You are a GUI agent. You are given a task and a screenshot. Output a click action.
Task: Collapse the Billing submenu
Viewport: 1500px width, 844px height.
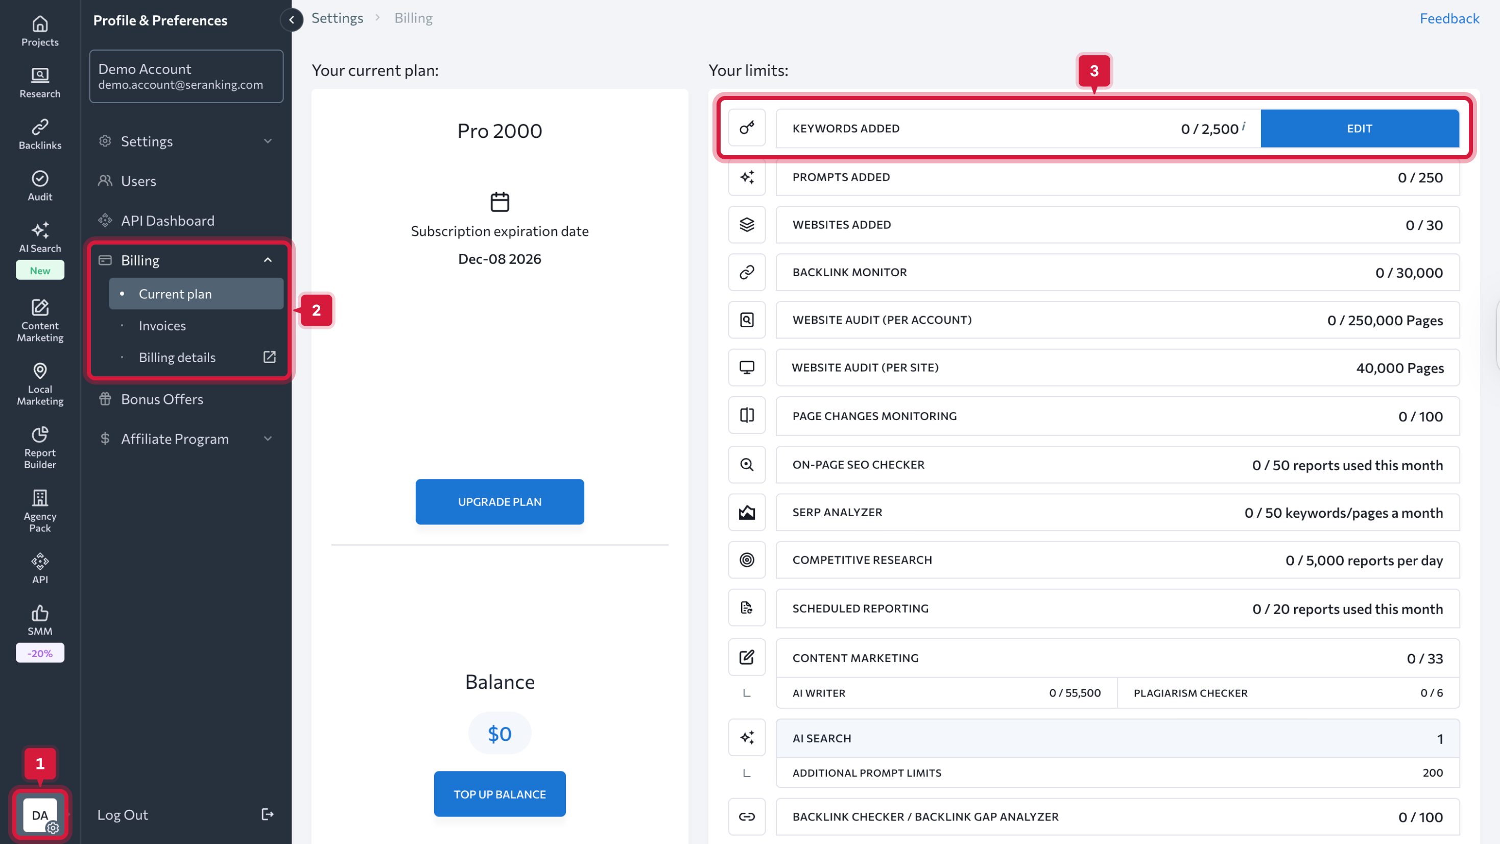pyautogui.click(x=268, y=260)
